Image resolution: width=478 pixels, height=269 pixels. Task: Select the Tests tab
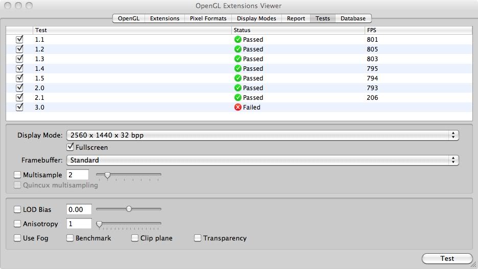[323, 18]
